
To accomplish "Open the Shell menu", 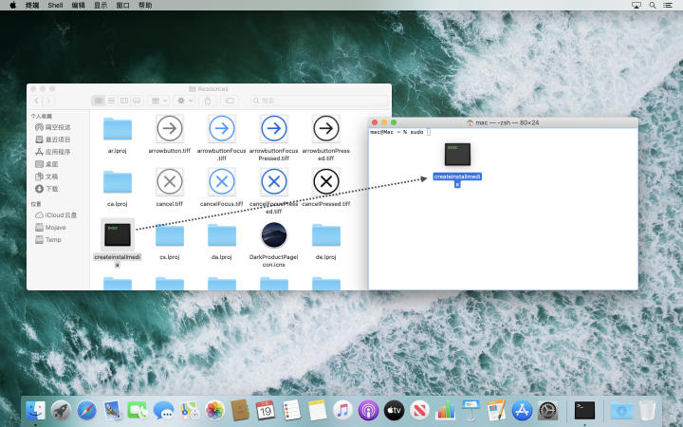I will [55, 6].
